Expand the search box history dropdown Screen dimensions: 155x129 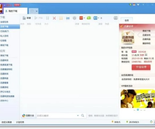click(78, 116)
